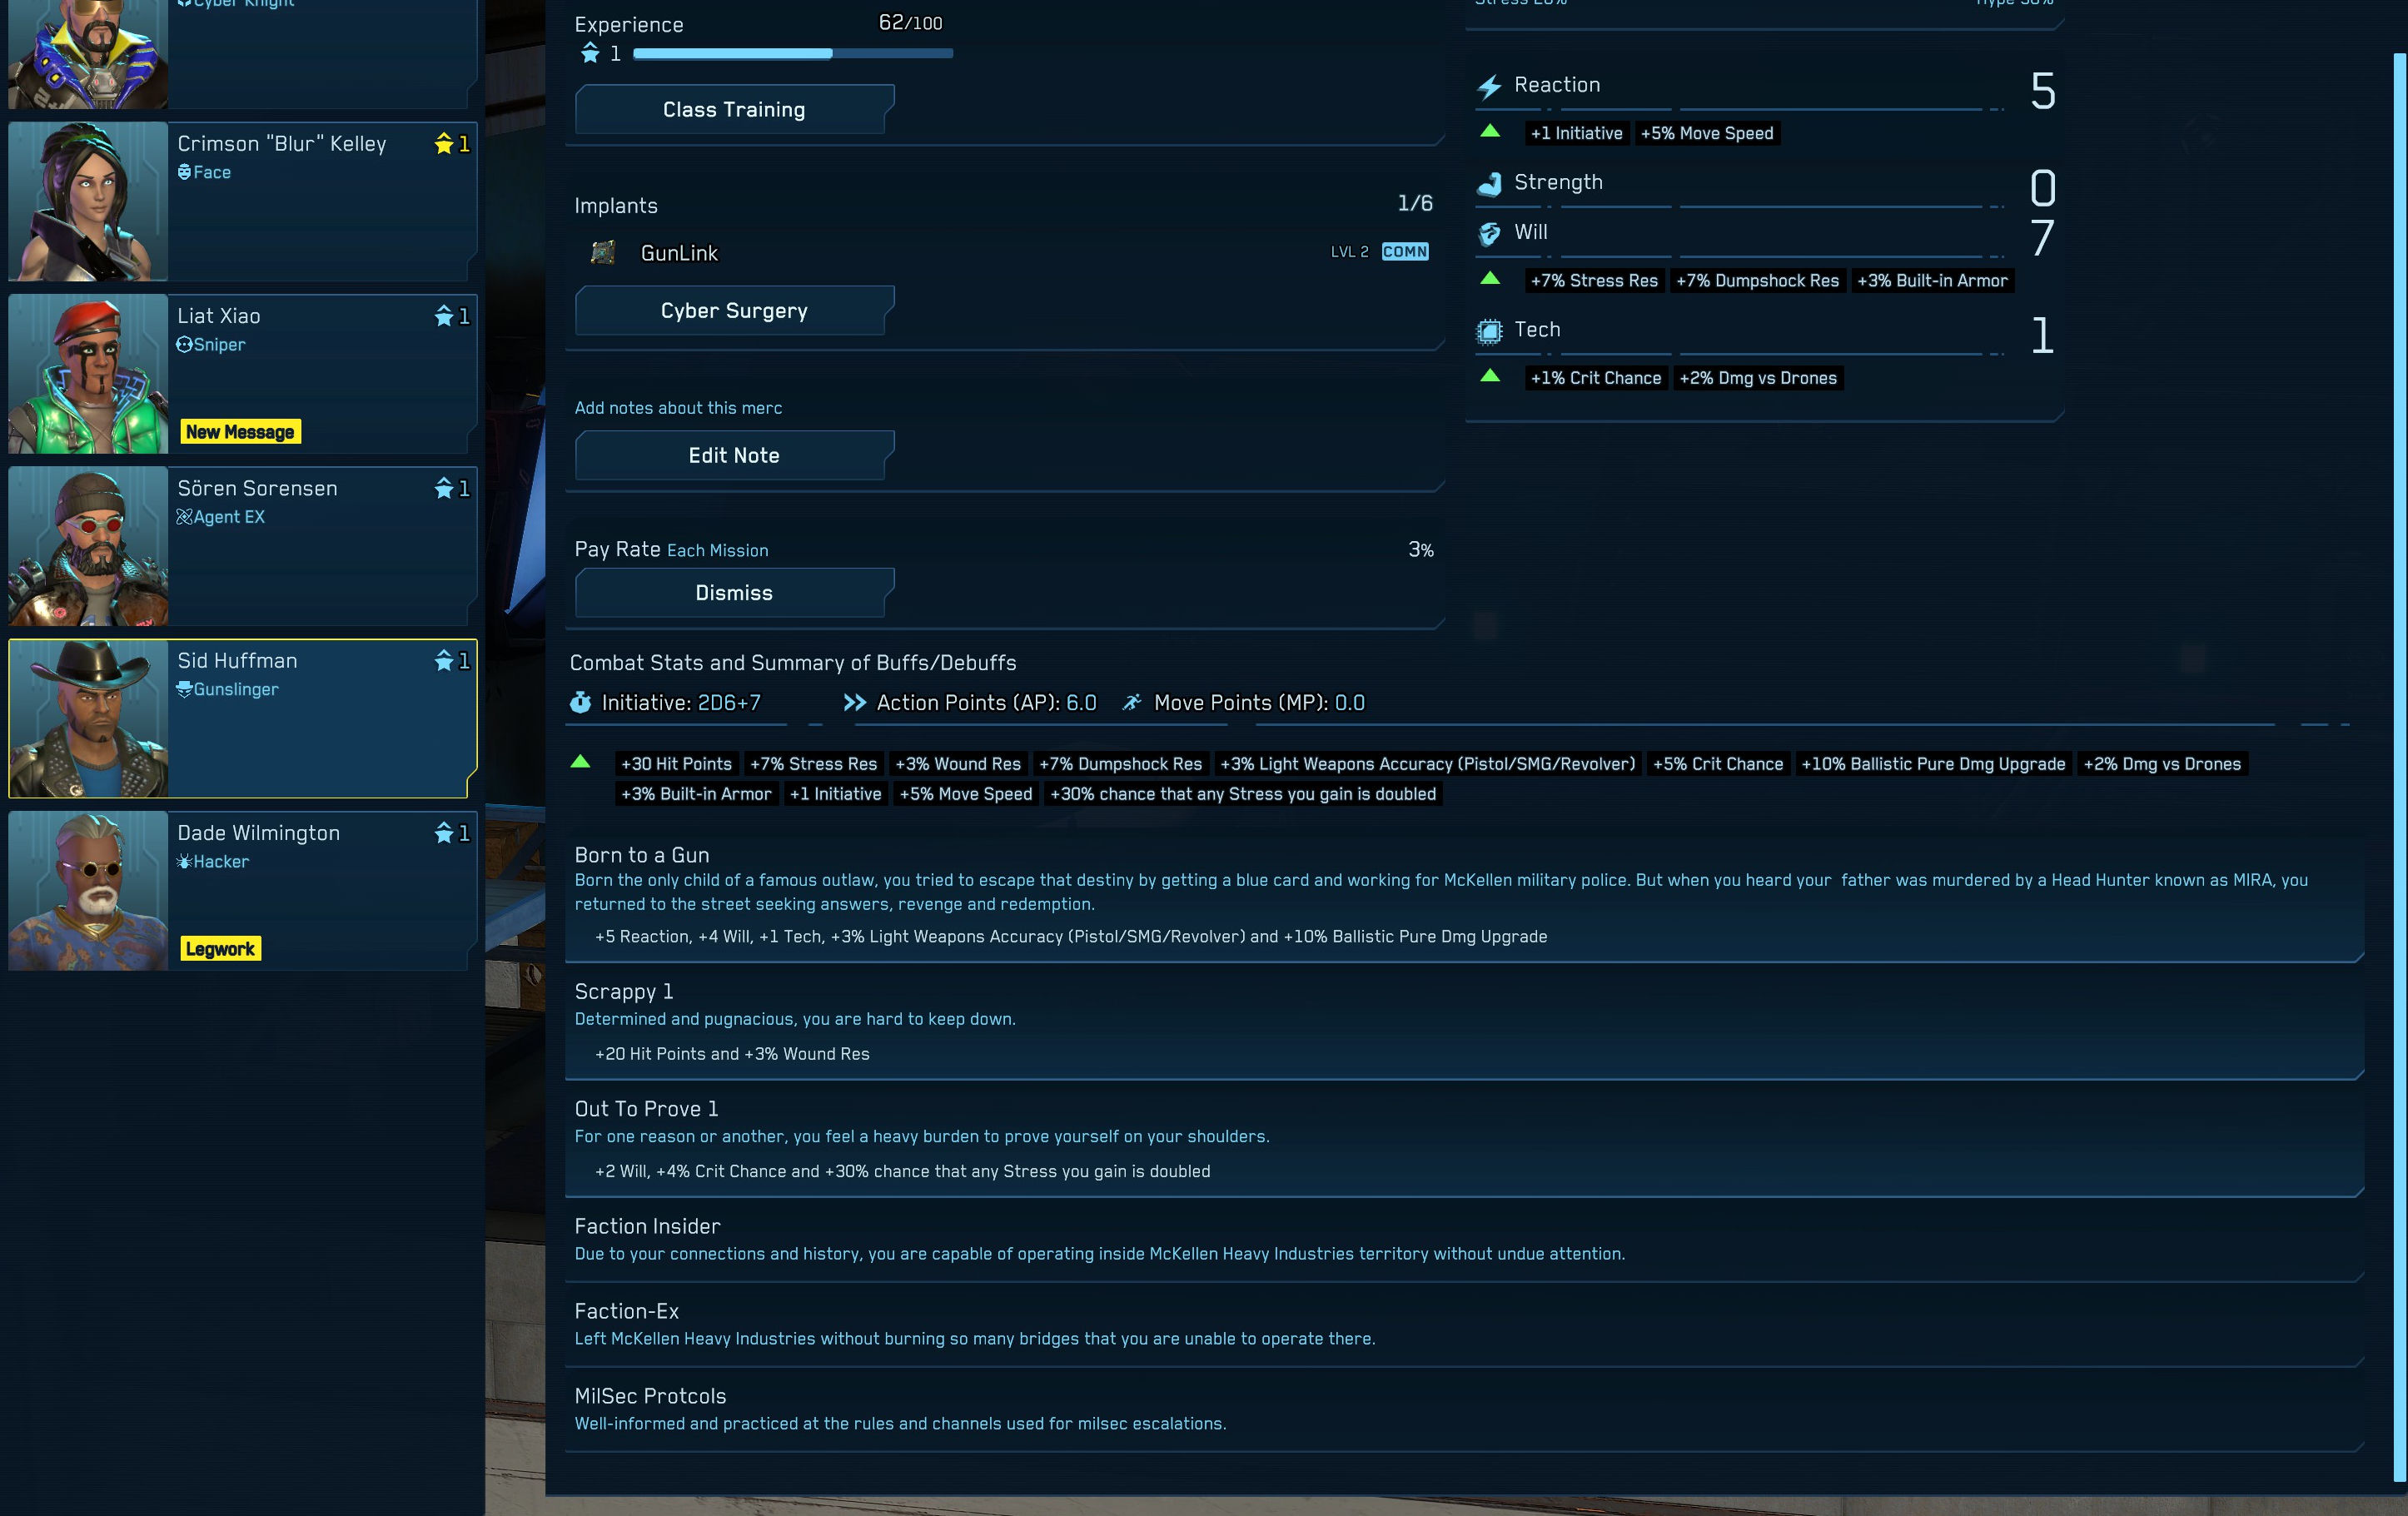Click the Strength flexed arm icon
The width and height of the screenshot is (2408, 1516).
1489,184
